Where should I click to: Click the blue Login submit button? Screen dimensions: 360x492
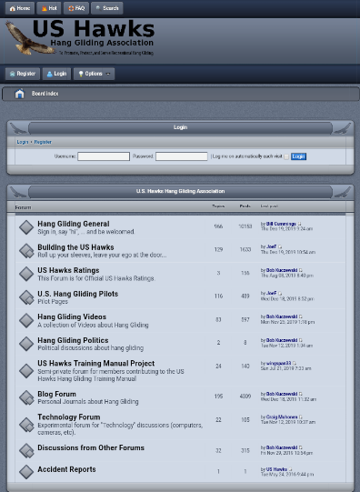pyautogui.click(x=298, y=156)
